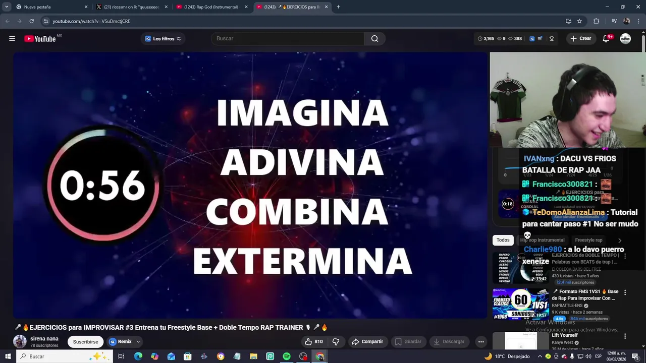Show the next filter chips with the right arrow
Screen dimensions: 646x363
coord(620,240)
